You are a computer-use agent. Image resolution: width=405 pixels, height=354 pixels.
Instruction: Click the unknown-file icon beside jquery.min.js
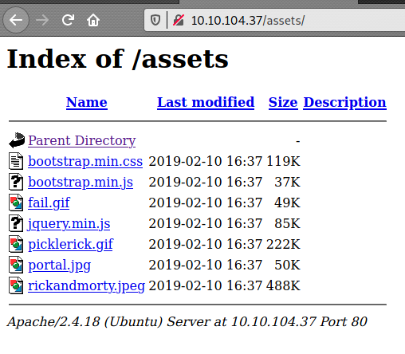[x=16, y=223]
